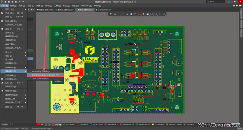Select the place line tool

tap(164, 14)
